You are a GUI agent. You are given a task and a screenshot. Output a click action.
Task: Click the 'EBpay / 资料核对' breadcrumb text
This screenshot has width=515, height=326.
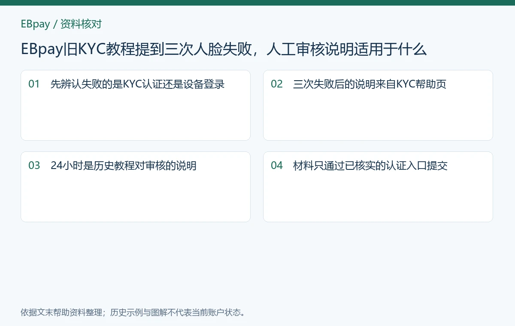(x=61, y=24)
